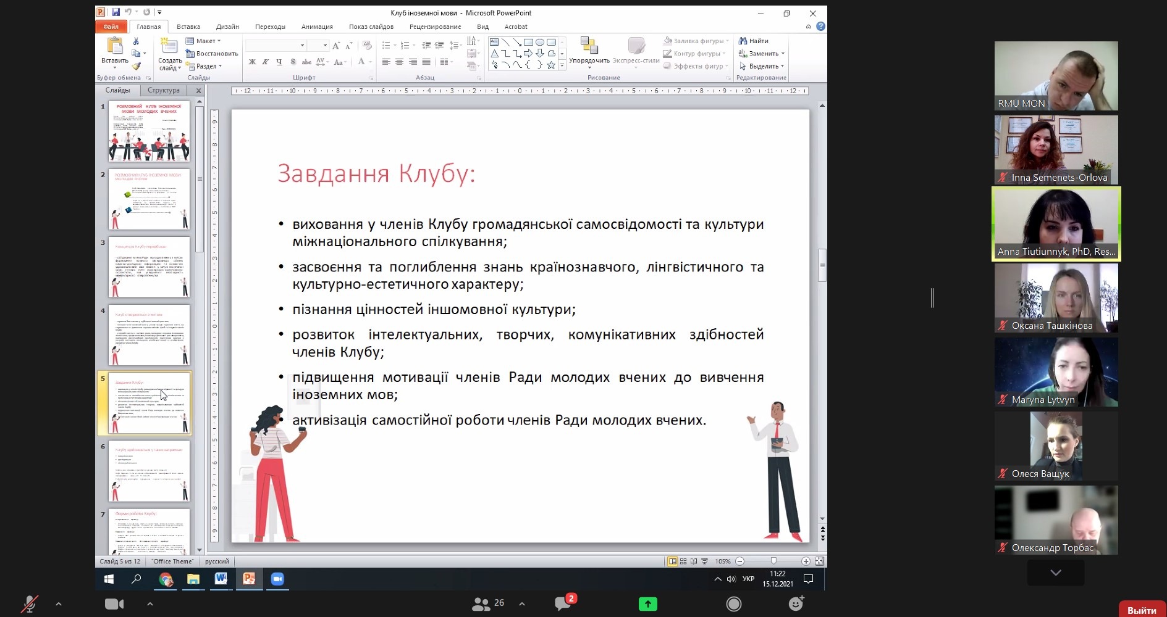Click the green share screen icon

click(x=647, y=603)
